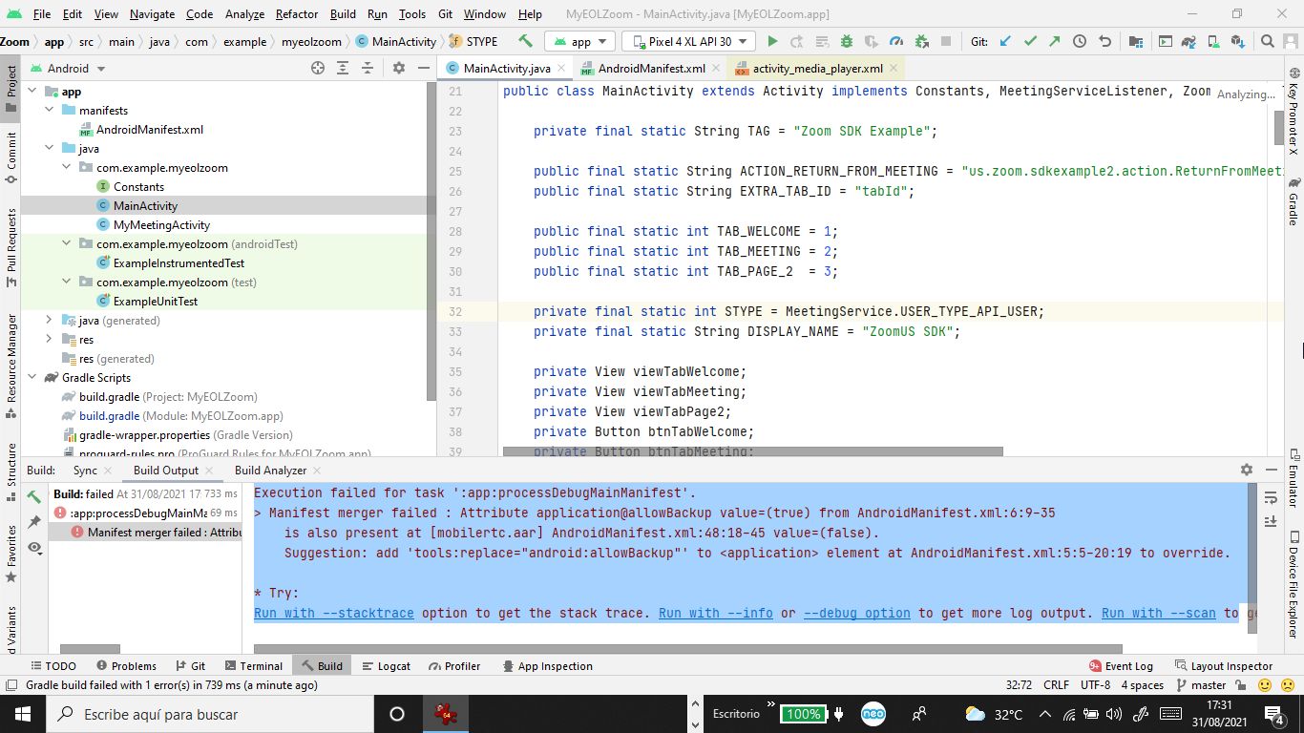
Task: Open the Logcat tool window button
Action: [x=385, y=666]
